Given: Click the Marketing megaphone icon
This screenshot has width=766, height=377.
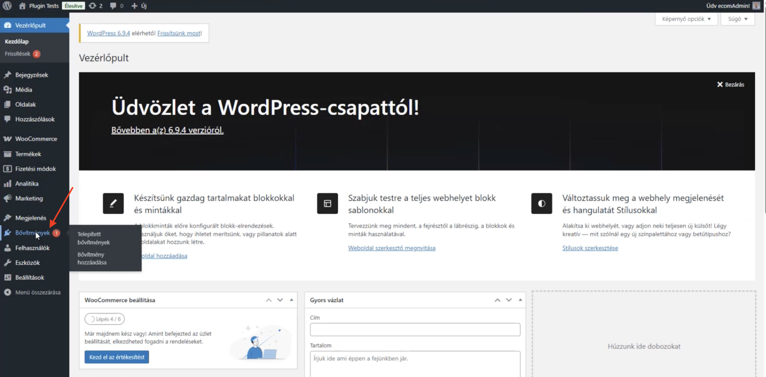Looking at the screenshot, I should tap(8, 198).
